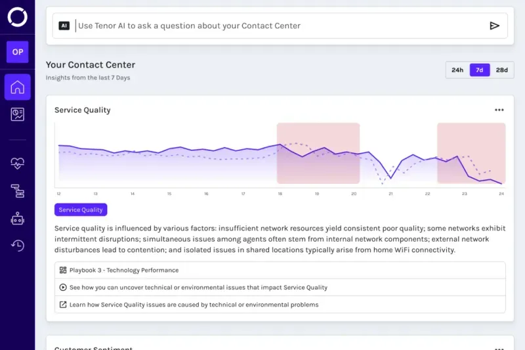Open the OP profile menu
This screenshot has width=525, height=350.
pyautogui.click(x=17, y=52)
